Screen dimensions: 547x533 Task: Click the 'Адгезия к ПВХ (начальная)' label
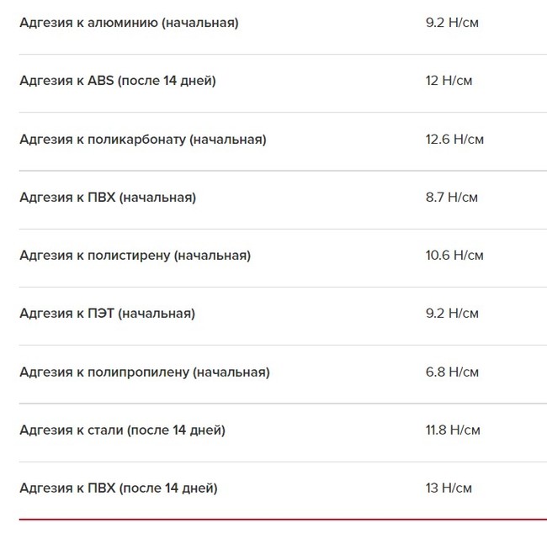click(x=108, y=198)
